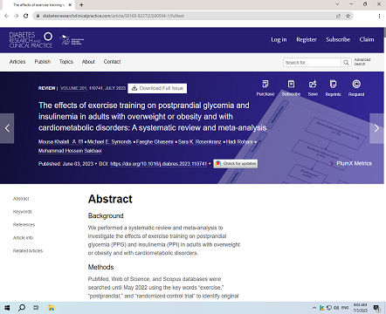386x314 pixels.
Task: Open the About menu
Action: point(88,62)
